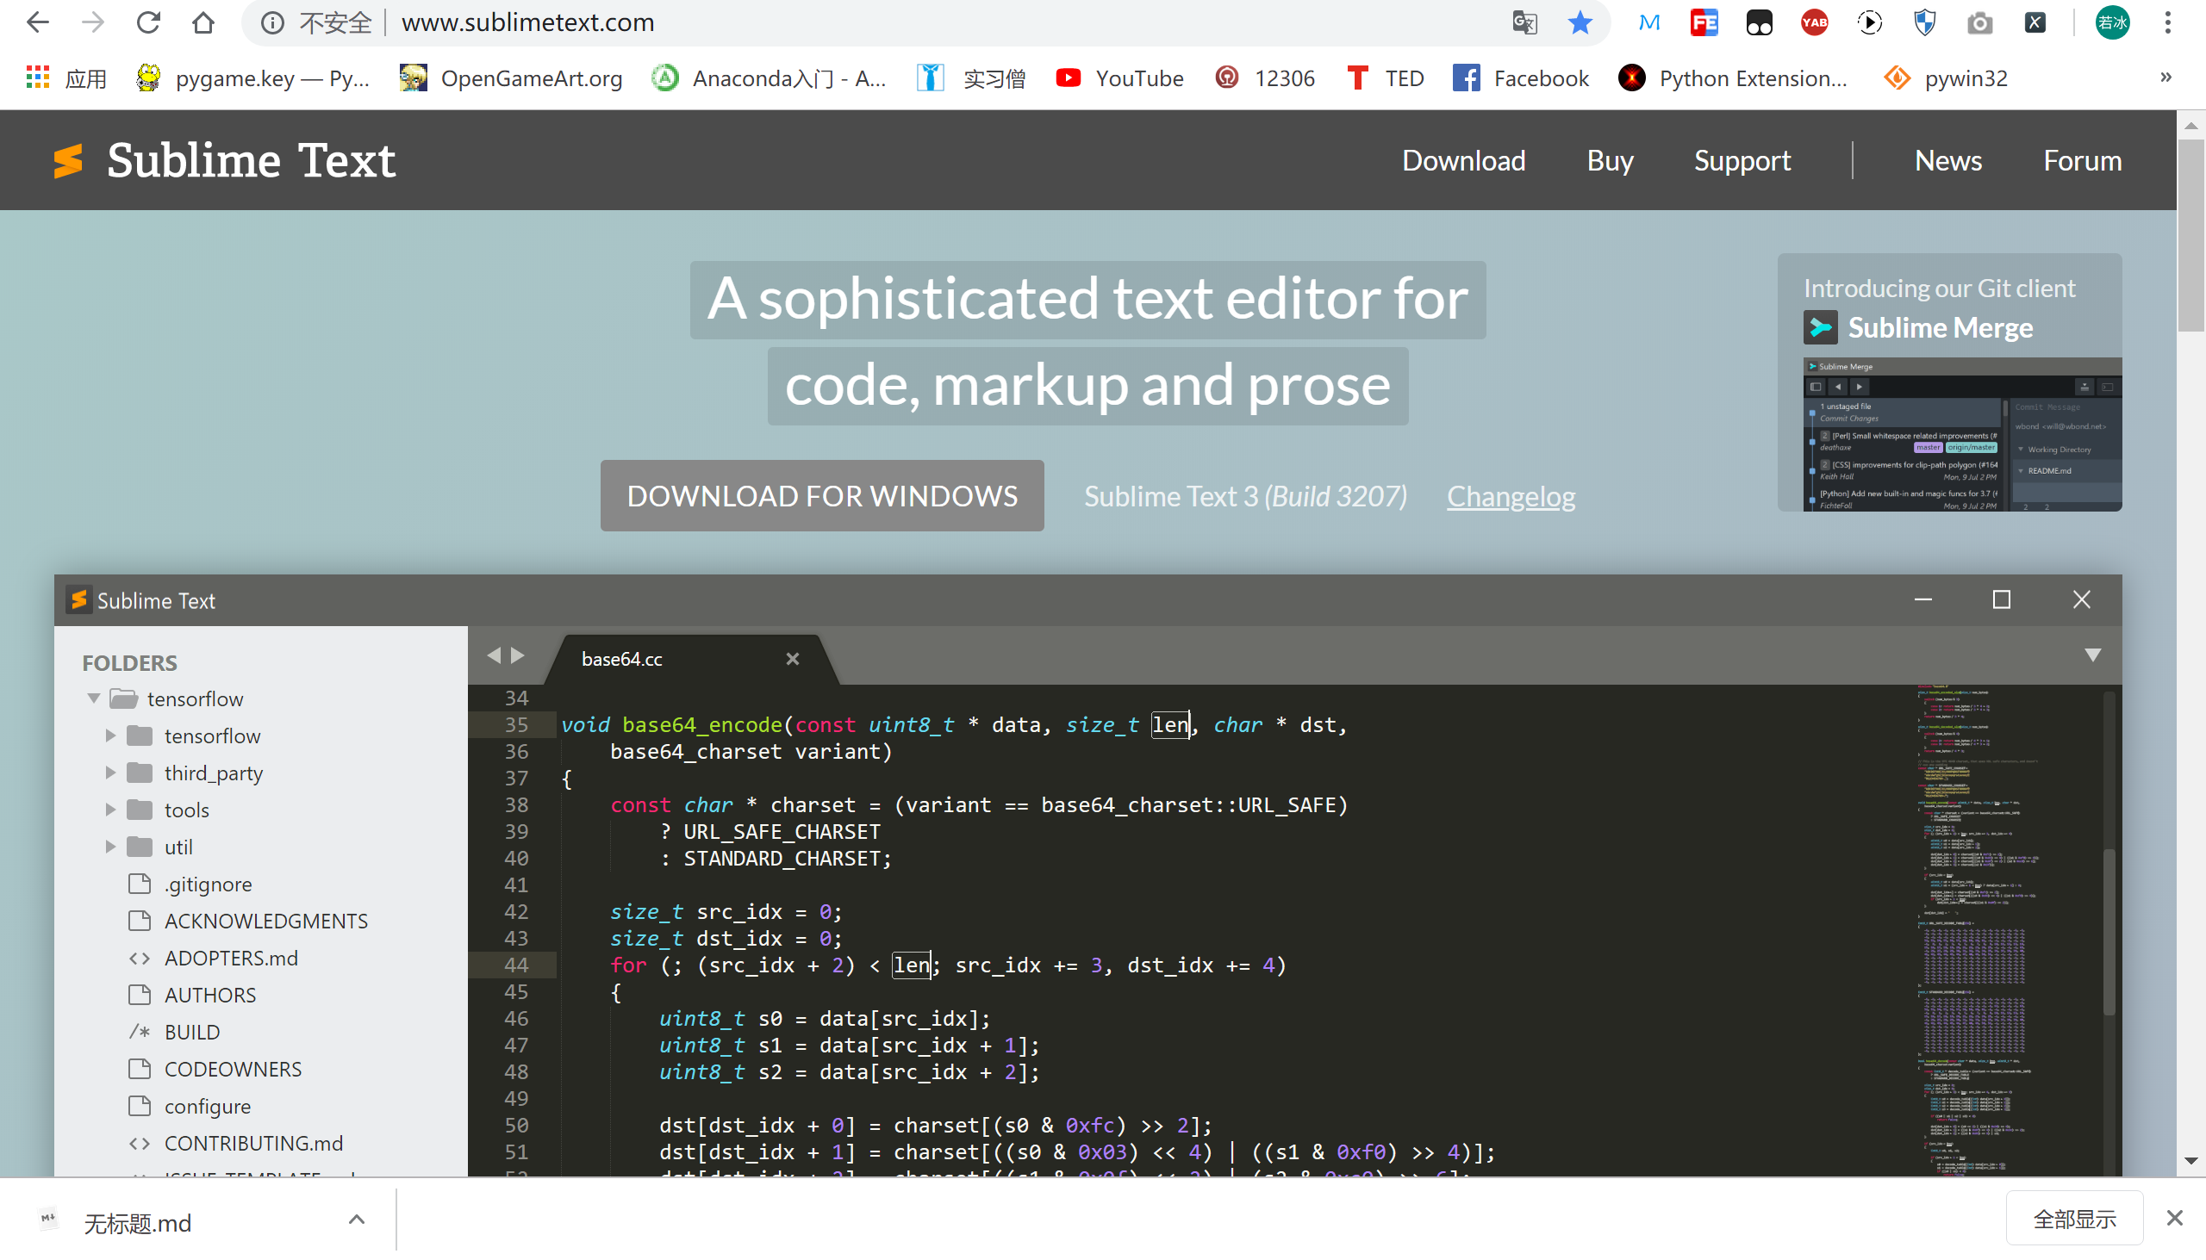
Task: Click the translate page icon
Action: (x=1524, y=22)
